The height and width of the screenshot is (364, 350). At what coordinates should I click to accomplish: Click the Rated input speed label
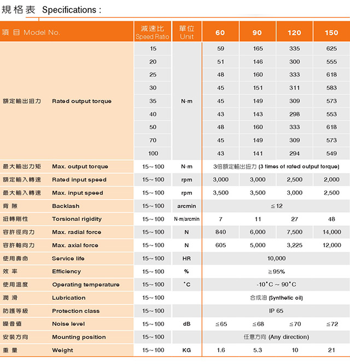click(x=79, y=180)
